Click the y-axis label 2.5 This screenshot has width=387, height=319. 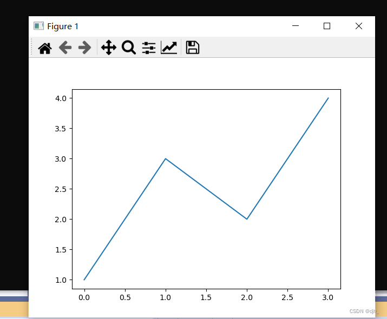(x=61, y=189)
